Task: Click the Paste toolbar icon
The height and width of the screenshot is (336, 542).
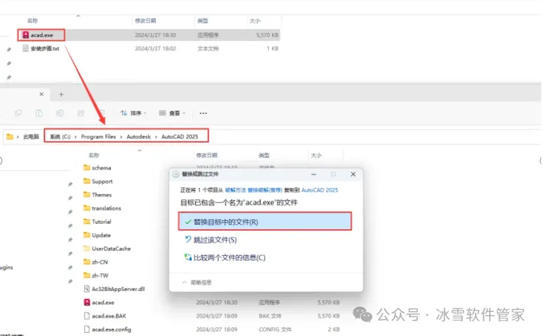Action: pos(39,113)
